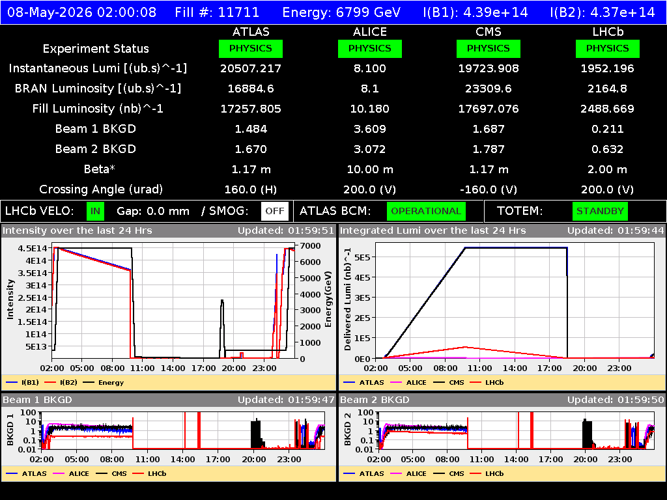
Task: Select 'Fill #: 11711' in header
Action: (217, 12)
